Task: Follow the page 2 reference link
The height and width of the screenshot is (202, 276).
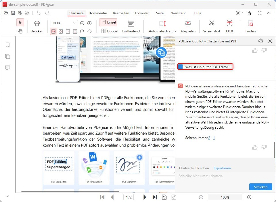Action: click(209, 138)
